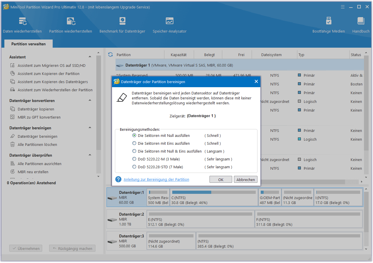Click the refresh icon beside Partition column
This screenshot has height=263, width=373.
pyautogui.click(x=110, y=55)
